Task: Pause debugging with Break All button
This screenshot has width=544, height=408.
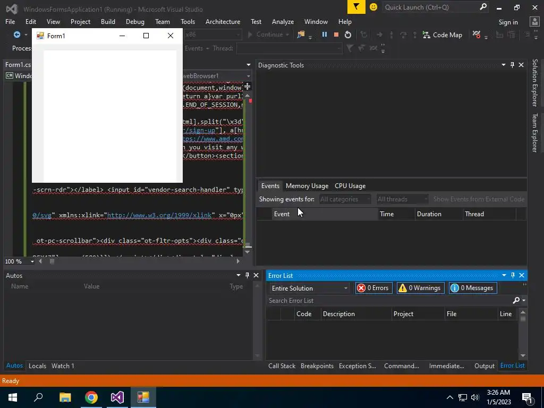Action: [325, 35]
